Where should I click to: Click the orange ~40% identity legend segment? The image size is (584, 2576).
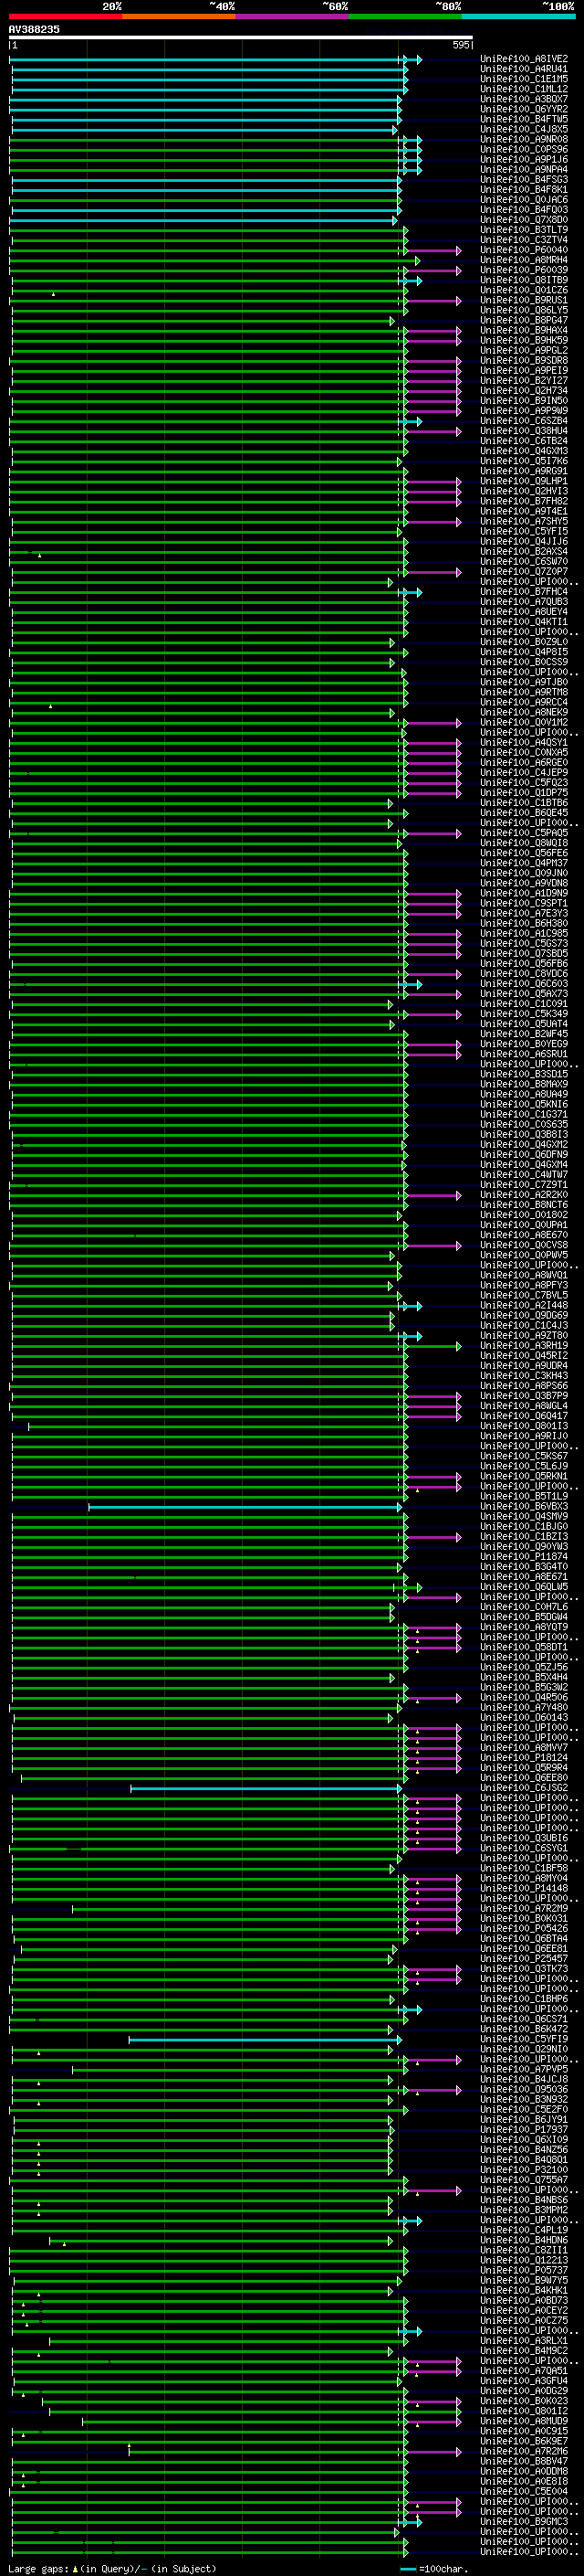pyautogui.click(x=179, y=16)
